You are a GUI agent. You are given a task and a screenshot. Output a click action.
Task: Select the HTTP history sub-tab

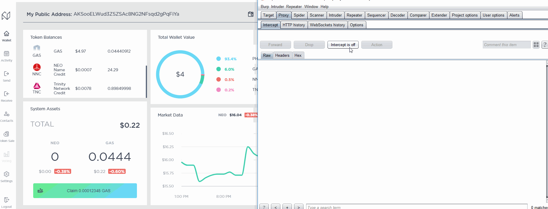pyautogui.click(x=294, y=25)
